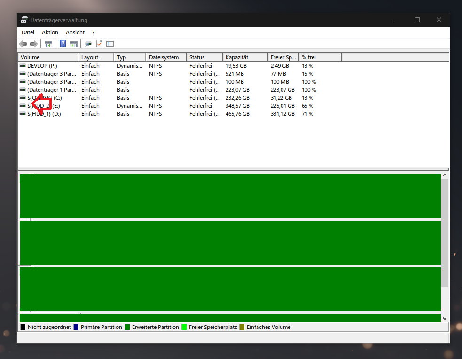Open Help via blue question mark icon
Image resolution: width=462 pixels, height=359 pixels.
63,44
